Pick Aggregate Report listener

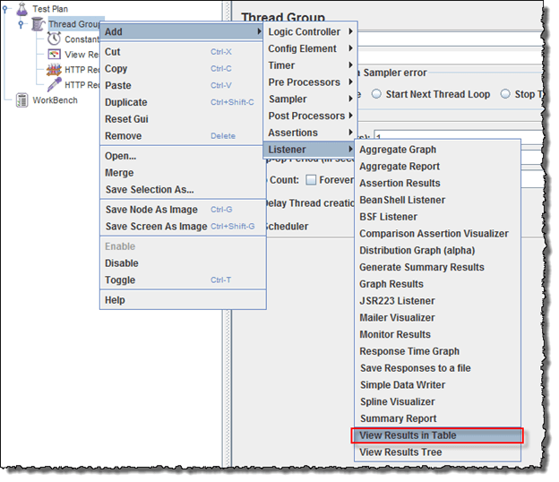pos(399,167)
